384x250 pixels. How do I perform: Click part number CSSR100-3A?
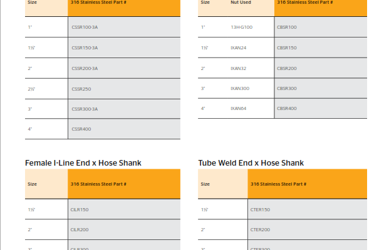85,27
